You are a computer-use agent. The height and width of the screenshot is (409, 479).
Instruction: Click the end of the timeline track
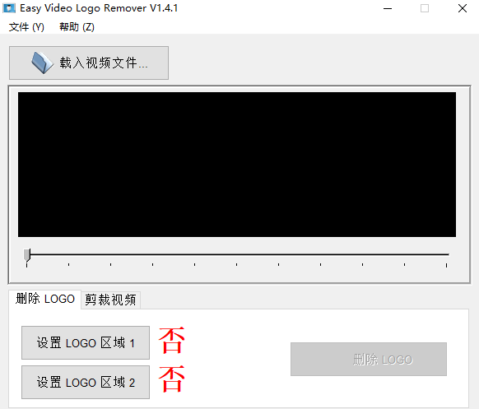coord(447,254)
